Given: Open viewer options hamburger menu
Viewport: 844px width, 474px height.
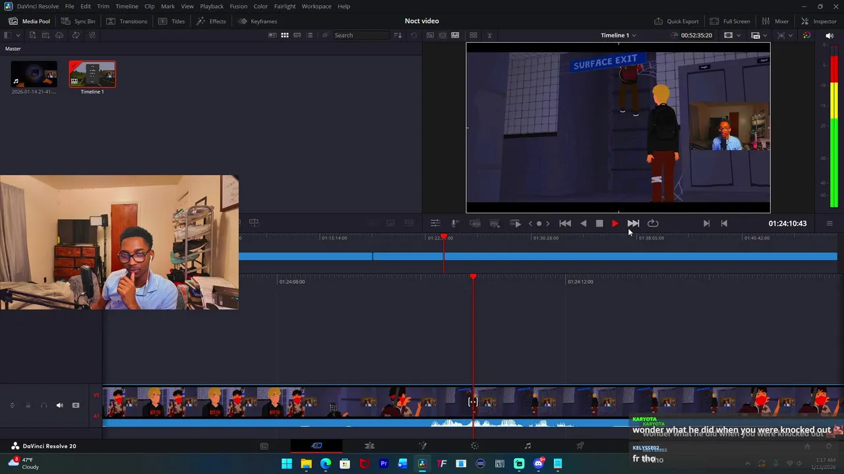Looking at the screenshot, I should point(829,223).
